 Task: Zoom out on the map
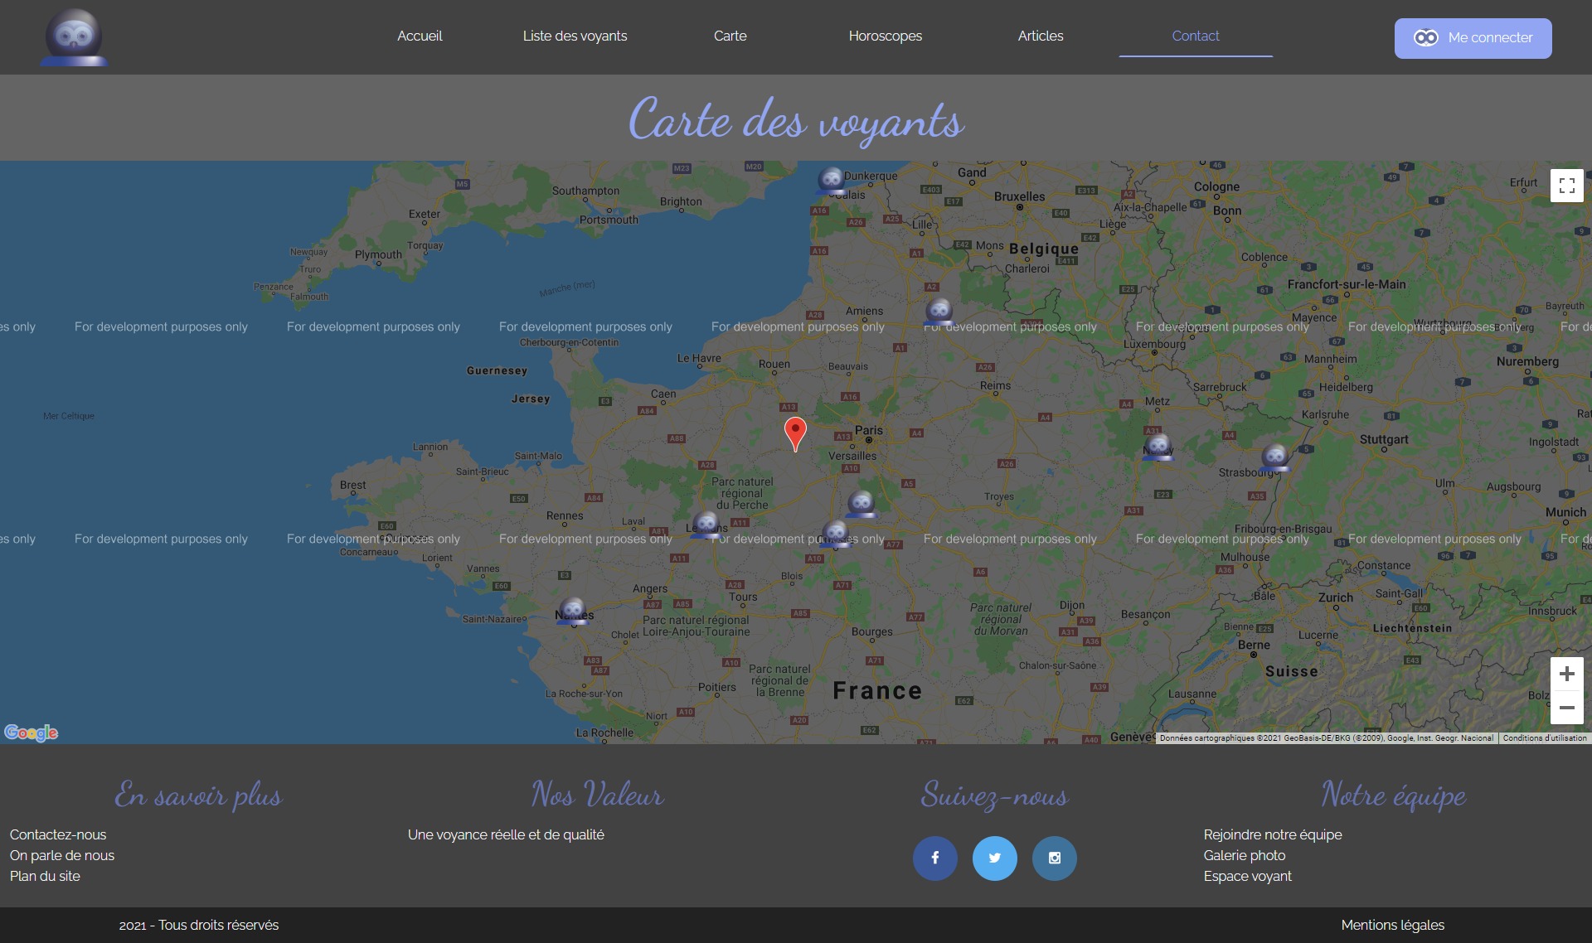pos(1566,708)
